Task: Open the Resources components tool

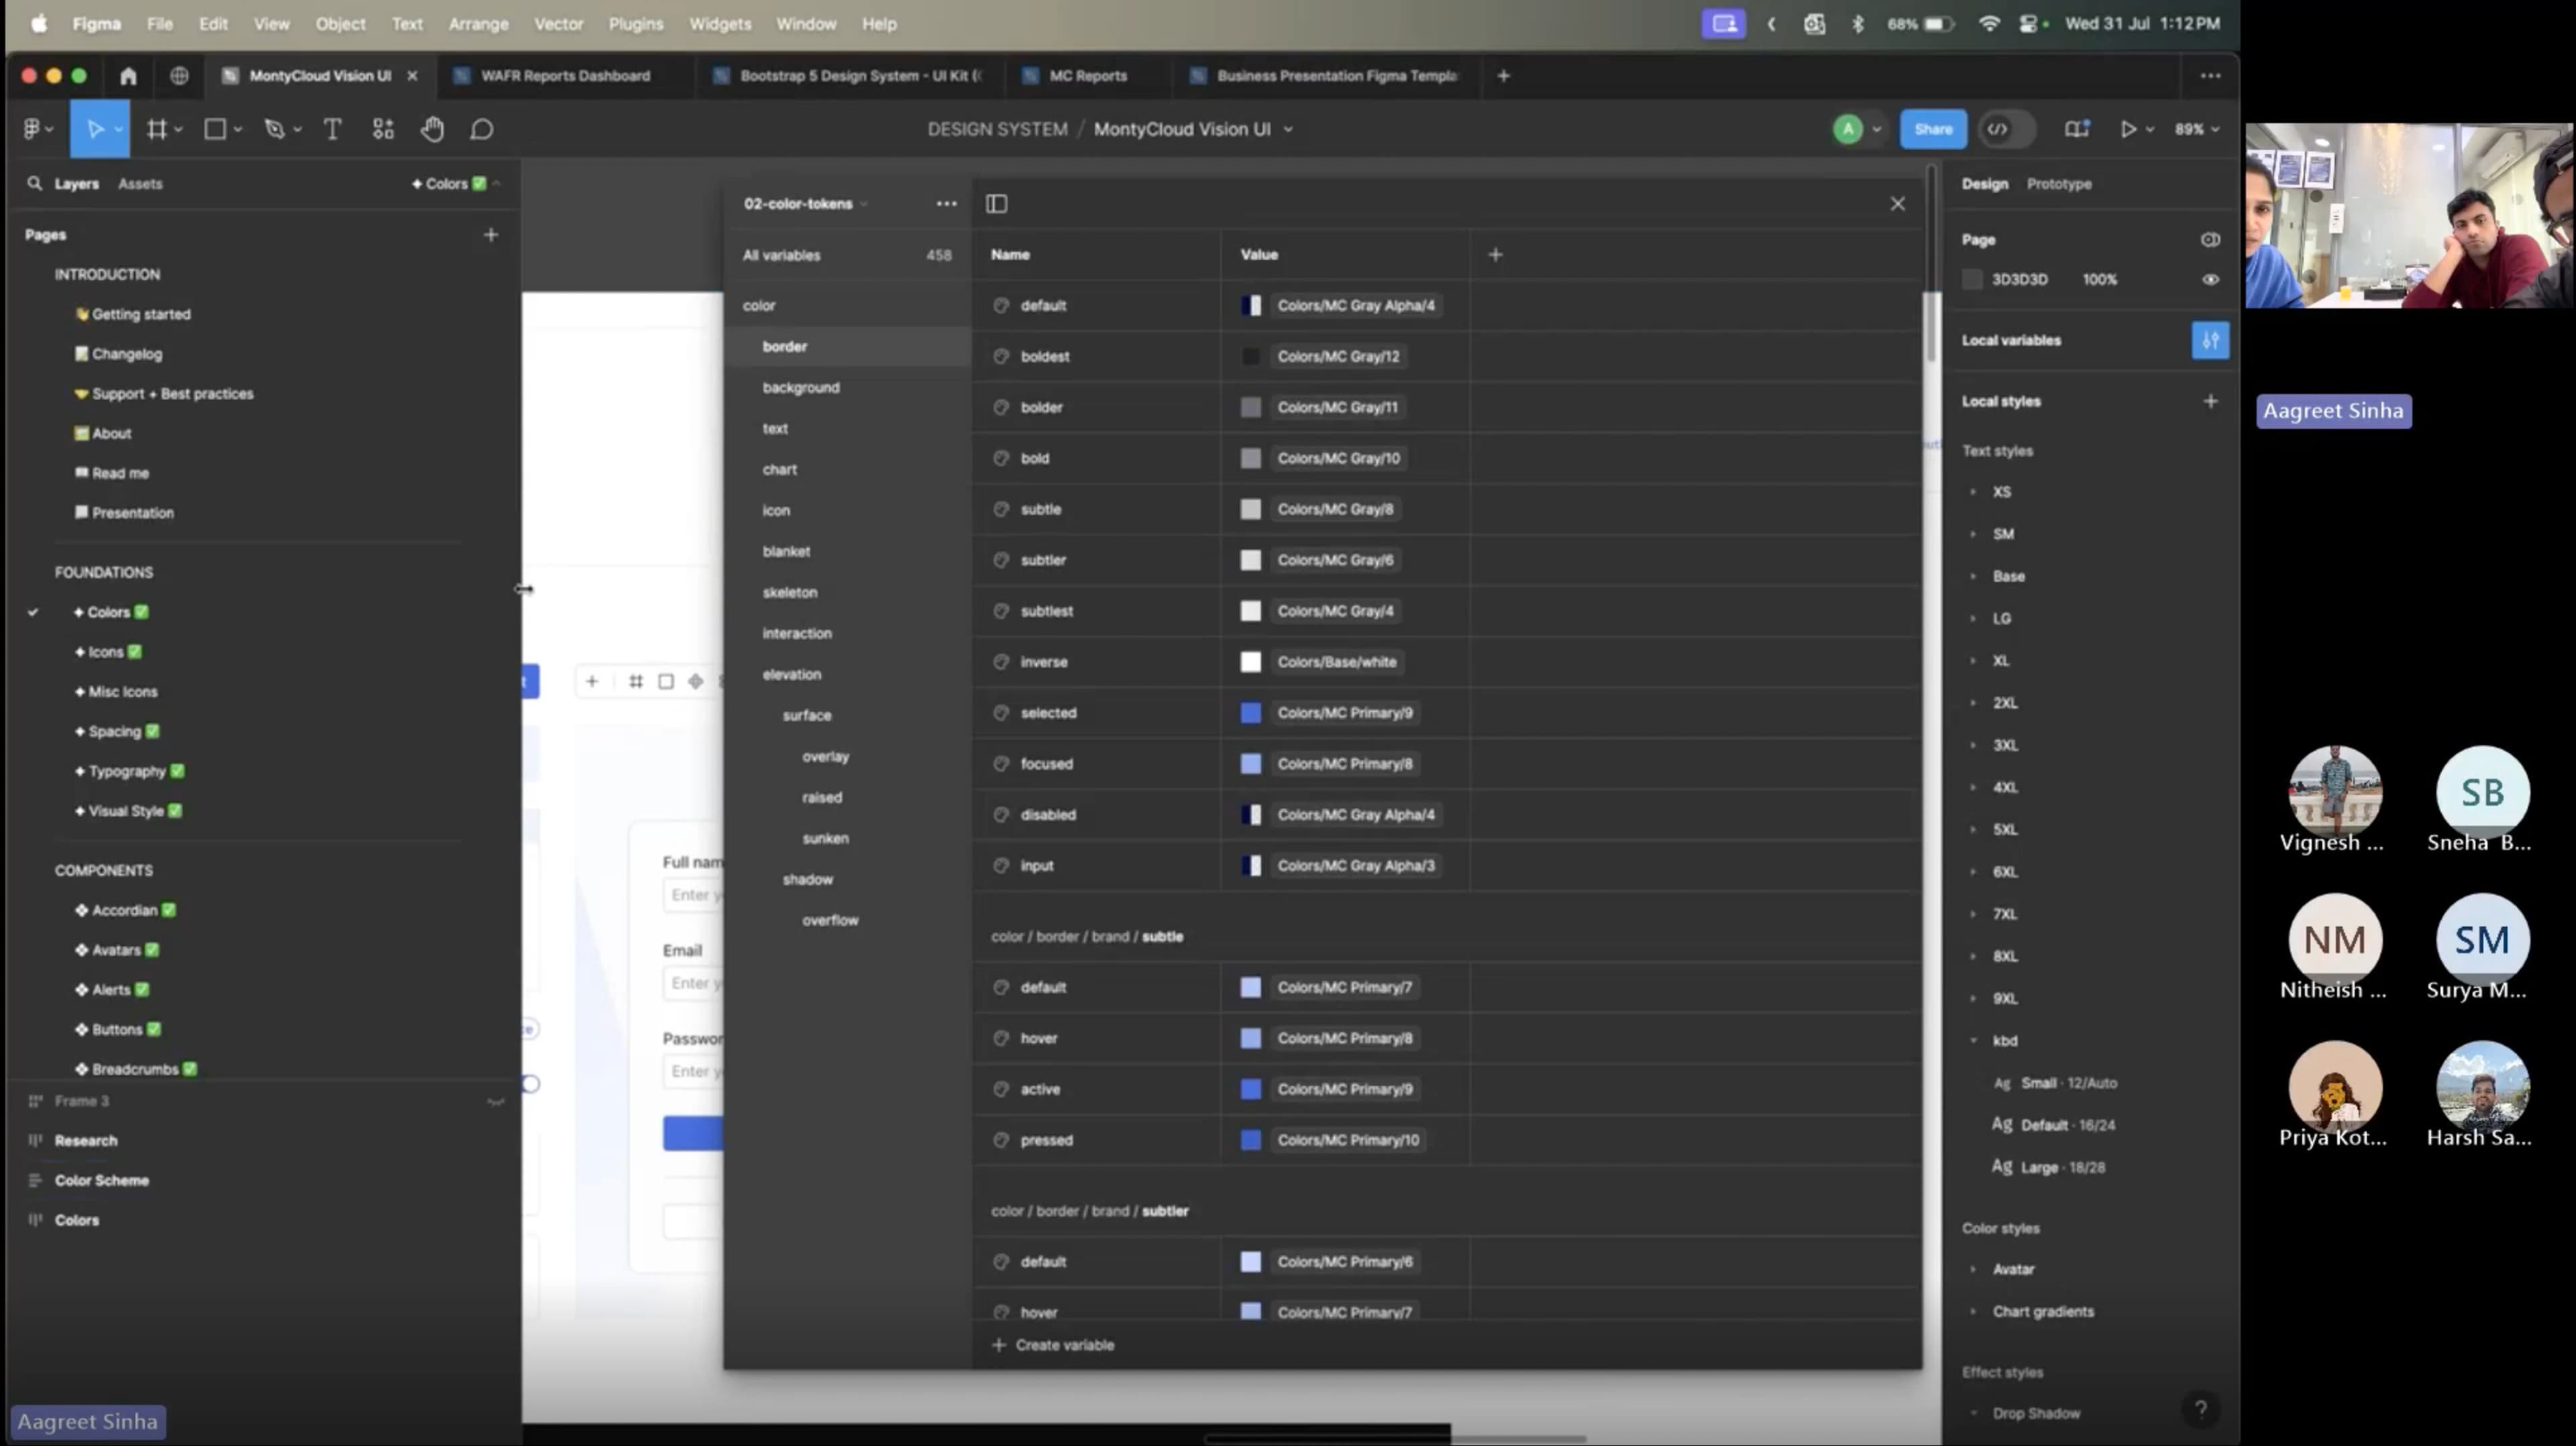Action: pyautogui.click(x=383, y=129)
